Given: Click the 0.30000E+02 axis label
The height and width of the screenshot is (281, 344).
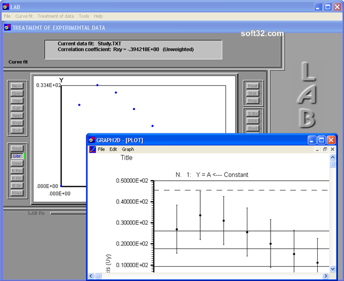Looking at the screenshot, I should point(132,223).
